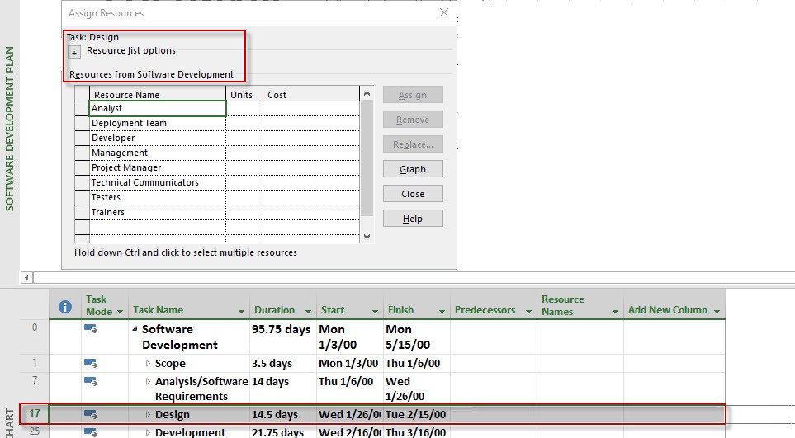Select row number 25
Screen dimensions: 795x438
35,431
